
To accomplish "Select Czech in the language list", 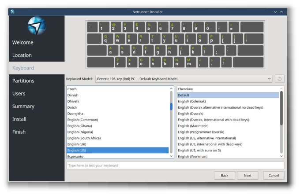I will coord(117,89).
